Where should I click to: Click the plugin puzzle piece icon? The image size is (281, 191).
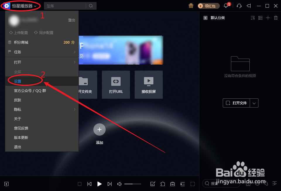pyautogui.click(x=163, y=184)
